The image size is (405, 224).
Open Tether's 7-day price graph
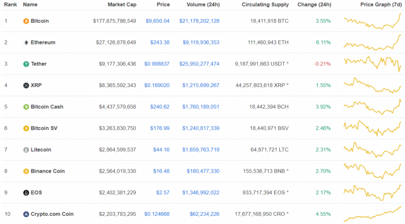372,64
